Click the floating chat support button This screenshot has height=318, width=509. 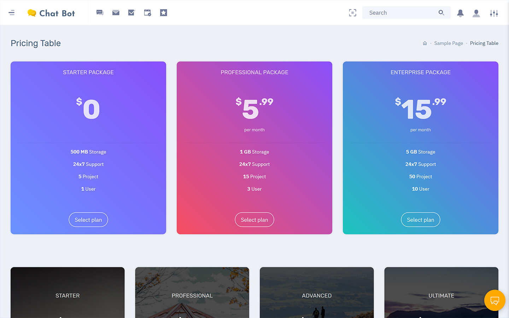[495, 300]
